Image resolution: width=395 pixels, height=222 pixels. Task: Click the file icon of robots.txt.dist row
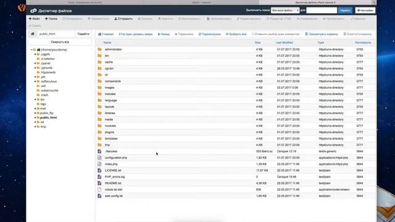[99, 189]
